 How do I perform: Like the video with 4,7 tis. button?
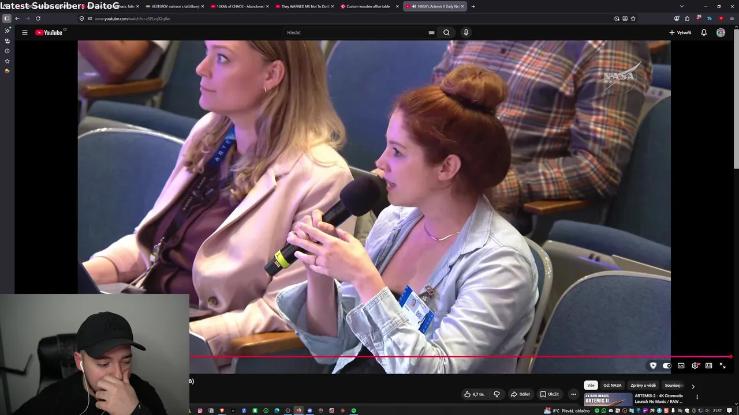(x=475, y=394)
